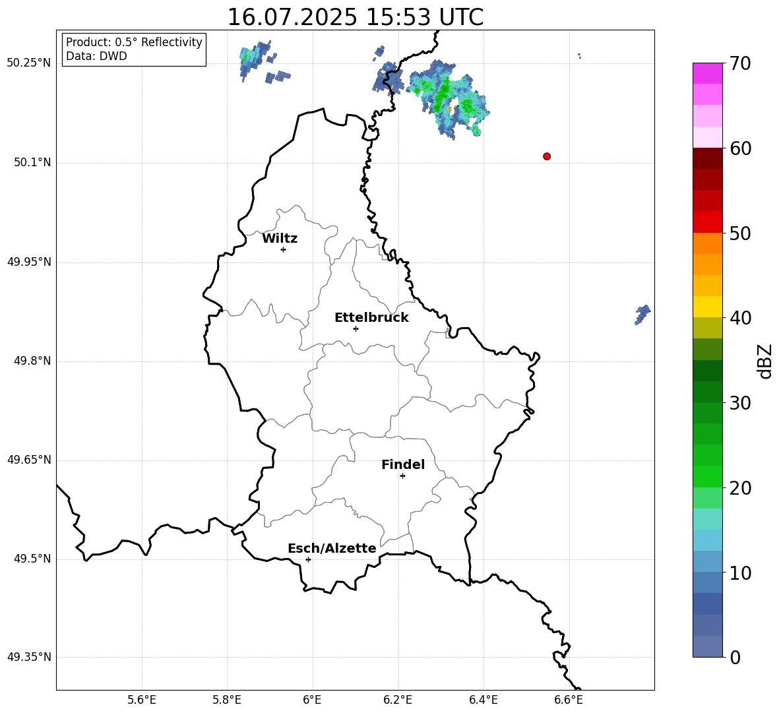Click the 'Product: 0.5° Reflectivity' text
The image size is (781, 713).
[x=134, y=42]
